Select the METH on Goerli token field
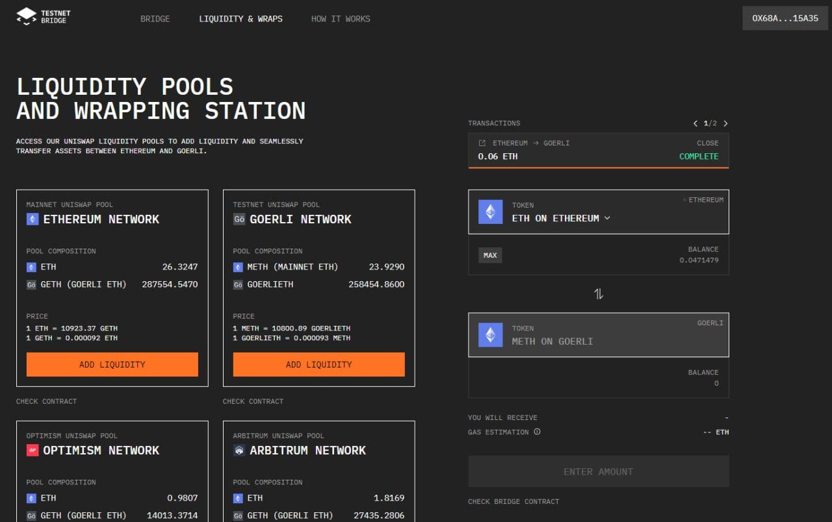Image resolution: width=832 pixels, height=522 pixels. (x=599, y=335)
